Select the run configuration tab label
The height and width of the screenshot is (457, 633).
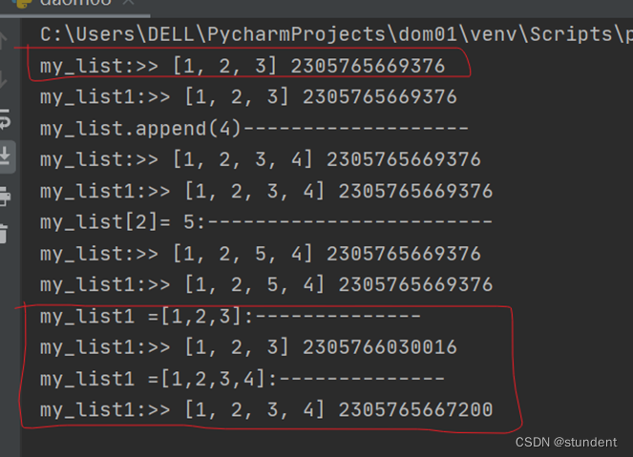click(75, 3)
